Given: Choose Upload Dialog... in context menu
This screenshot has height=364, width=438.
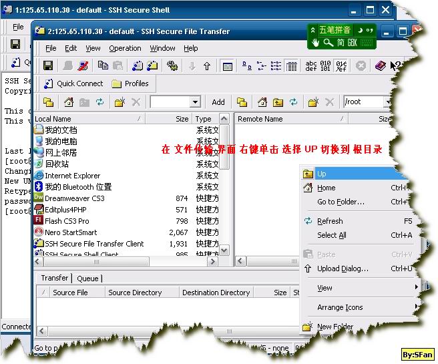Looking at the screenshot, I should pyautogui.click(x=358, y=268).
